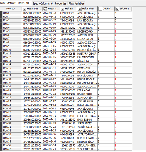Click ACAR YÖRÜKO... name cell

(87, 134)
